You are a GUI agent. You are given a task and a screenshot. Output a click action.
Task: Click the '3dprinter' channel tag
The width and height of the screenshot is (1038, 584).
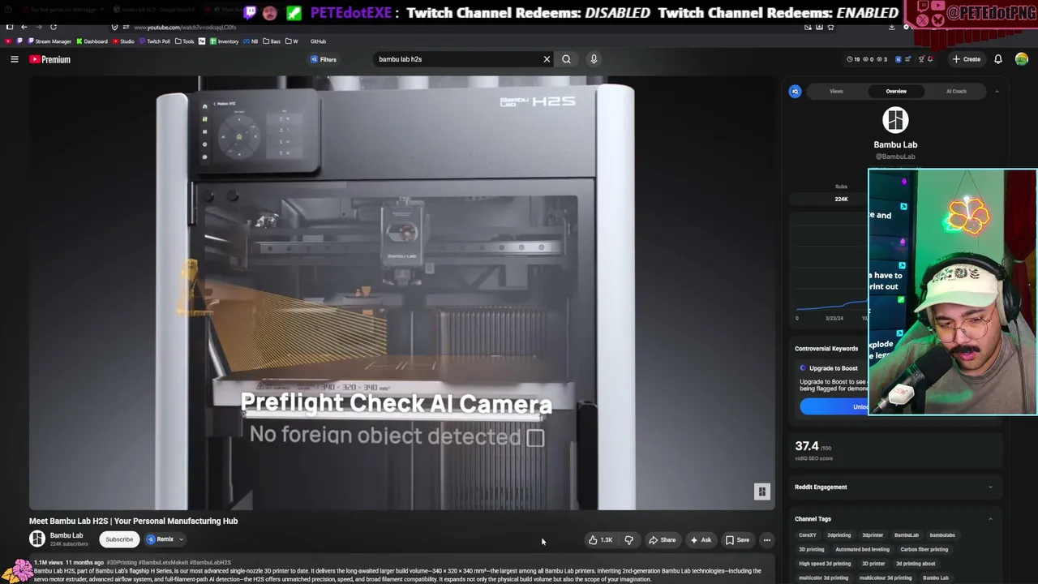[873, 535]
